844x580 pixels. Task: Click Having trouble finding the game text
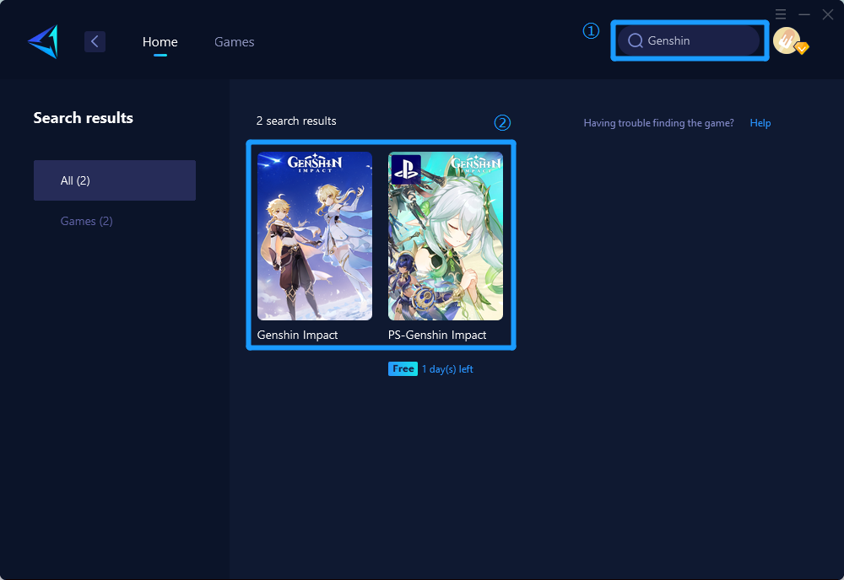[659, 123]
